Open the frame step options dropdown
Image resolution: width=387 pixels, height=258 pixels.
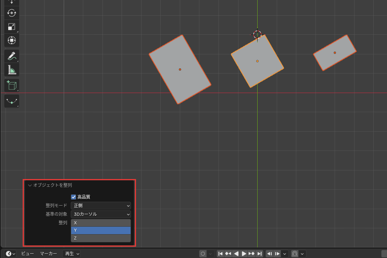pos(285,254)
